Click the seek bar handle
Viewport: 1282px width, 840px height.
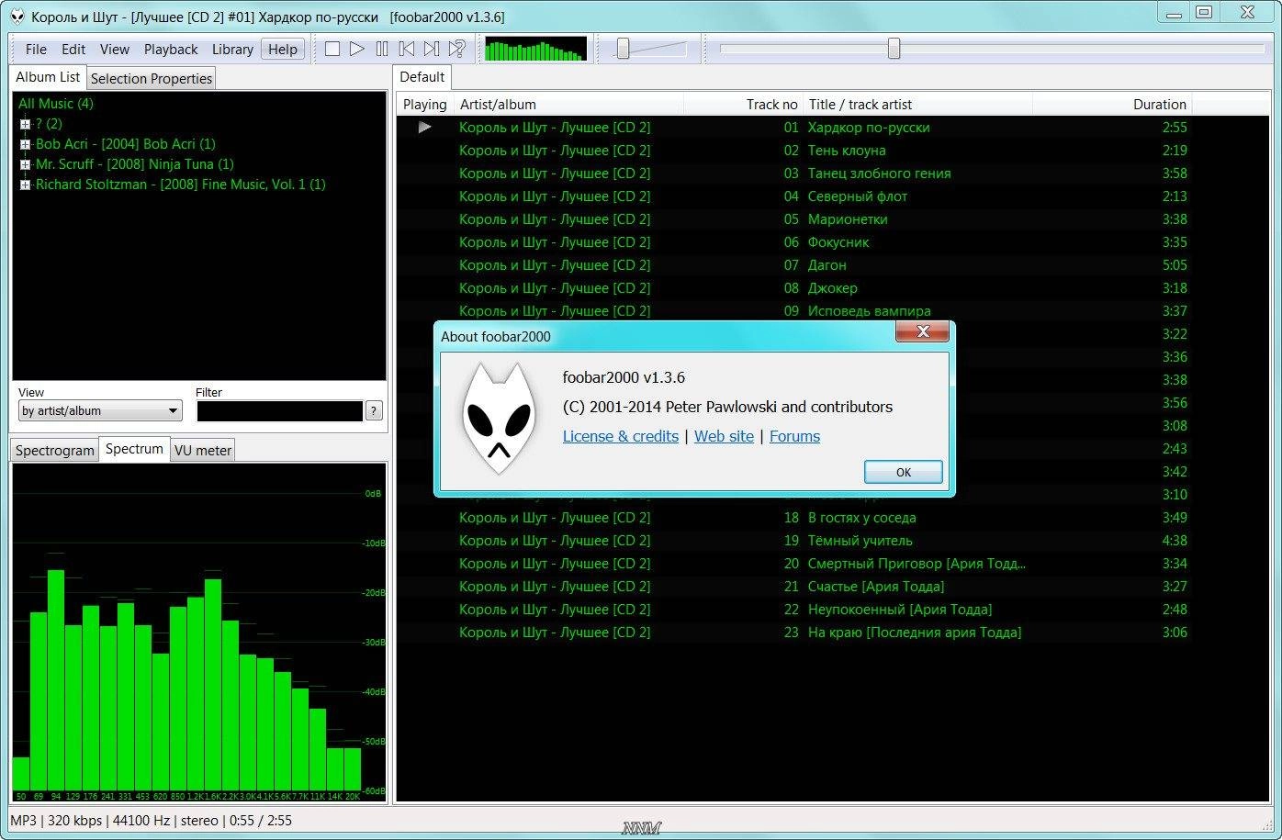[x=894, y=49]
